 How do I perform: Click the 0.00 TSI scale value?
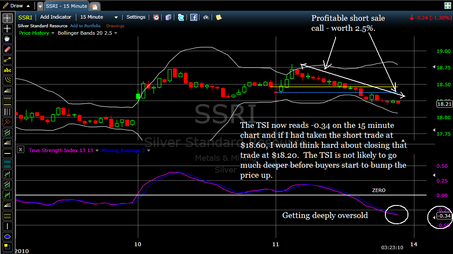(x=442, y=195)
